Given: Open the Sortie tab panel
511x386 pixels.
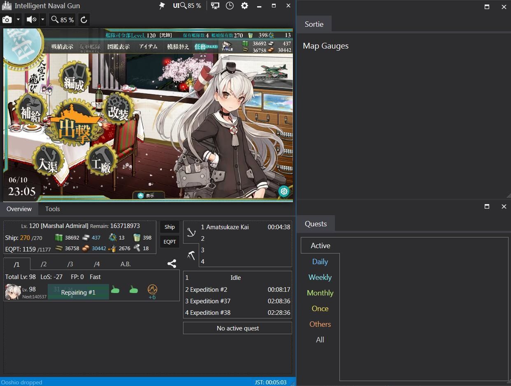Looking at the screenshot, I should (x=314, y=24).
